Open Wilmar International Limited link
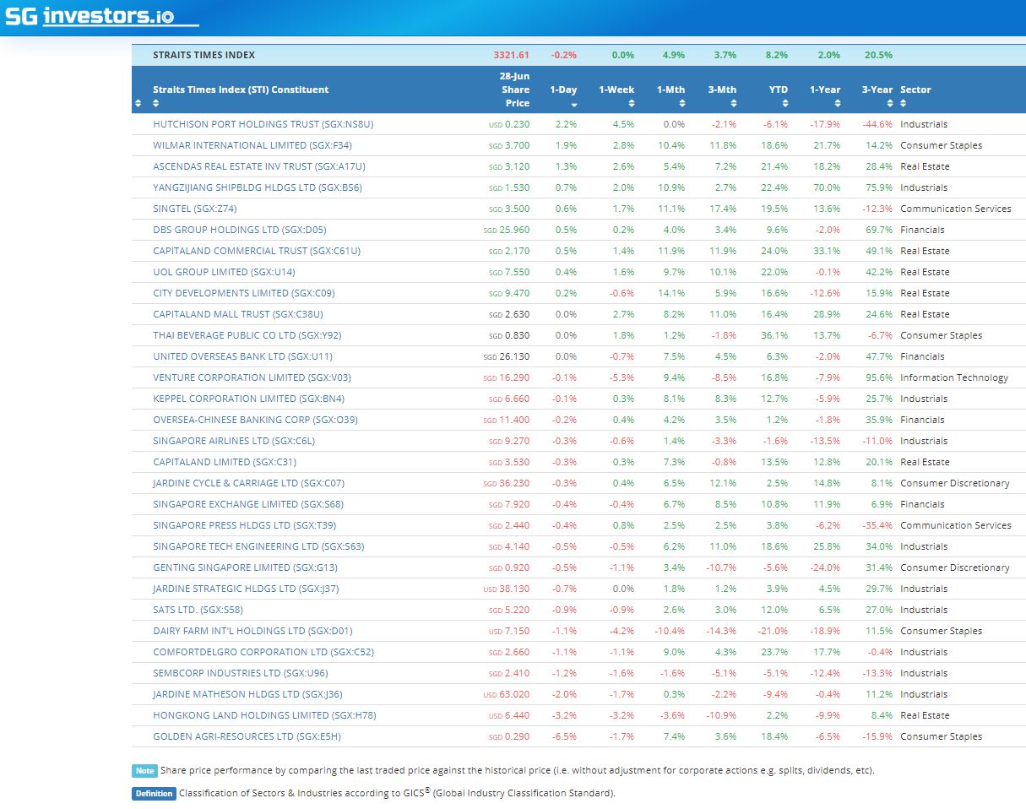This screenshot has height=809, width=1026. tap(252, 145)
